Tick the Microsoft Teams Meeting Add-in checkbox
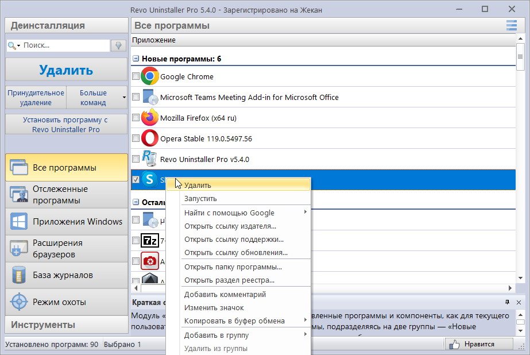This screenshot has height=355, width=530. pos(136,97)
